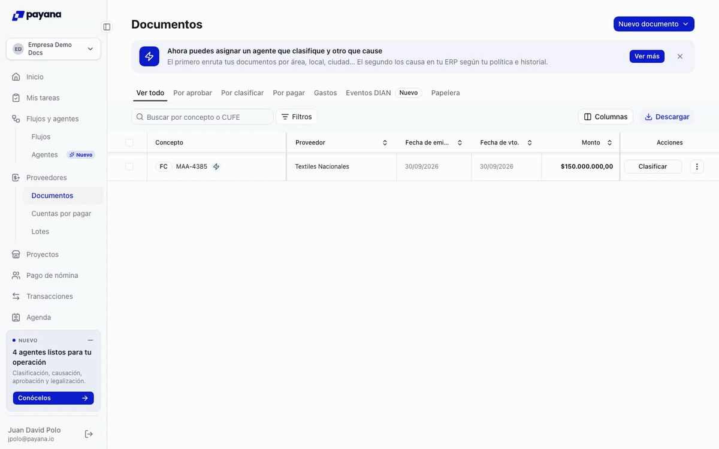Click the Ver más button
Screen dimensions: 719x449
tap(647, 56)
